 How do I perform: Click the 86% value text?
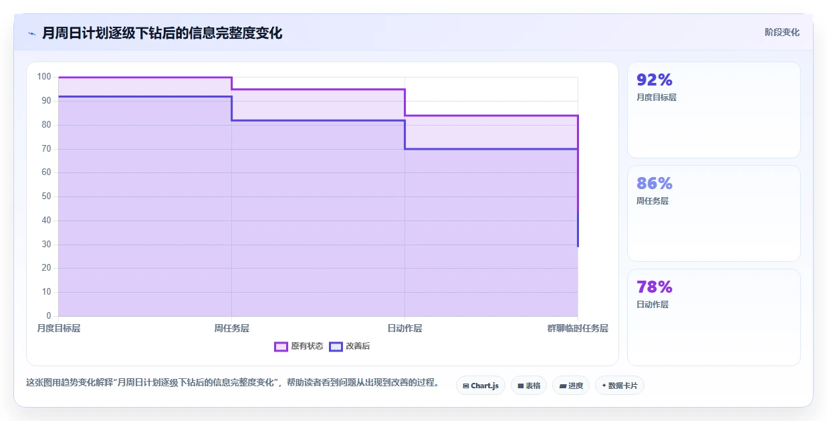pos(655,184)
